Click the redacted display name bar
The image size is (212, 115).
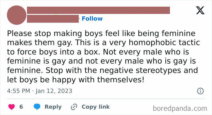[x=98, y=10]
